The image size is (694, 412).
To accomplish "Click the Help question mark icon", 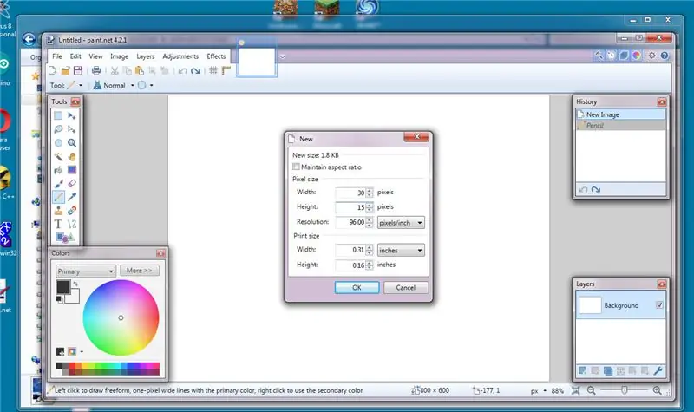I will (x=665, y=56).
